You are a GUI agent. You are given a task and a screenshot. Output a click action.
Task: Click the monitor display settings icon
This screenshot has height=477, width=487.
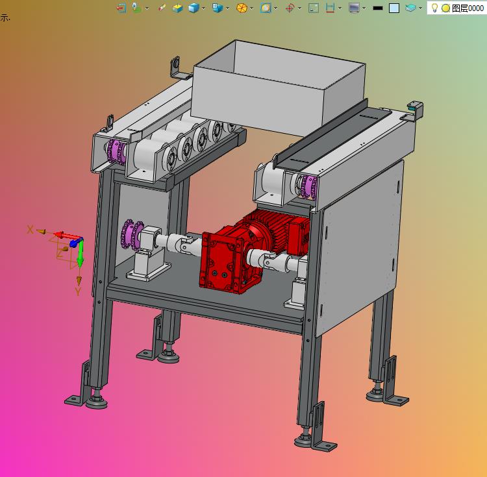tap(354, 8)
